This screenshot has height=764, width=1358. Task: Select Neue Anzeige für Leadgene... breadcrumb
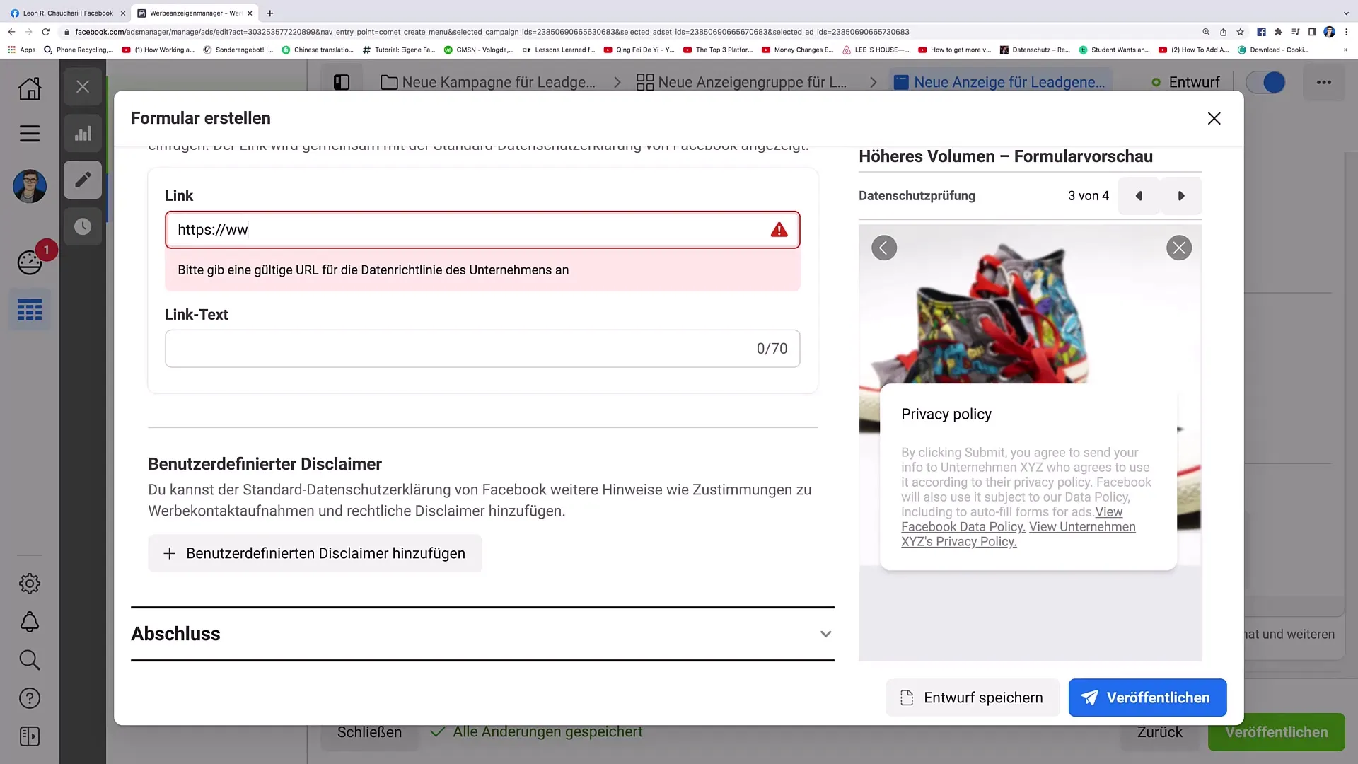(x=999, y=82)
